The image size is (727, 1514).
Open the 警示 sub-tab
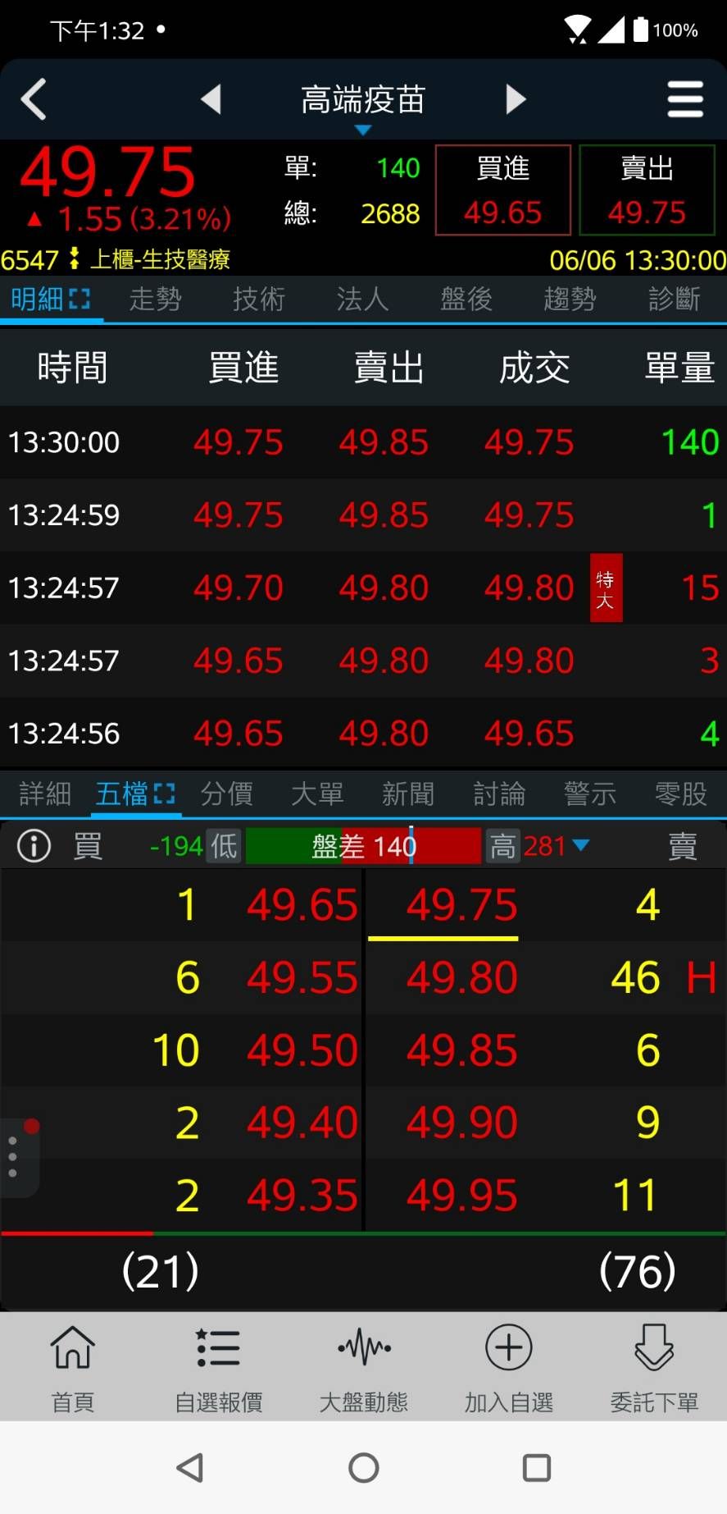pos(590,794)
